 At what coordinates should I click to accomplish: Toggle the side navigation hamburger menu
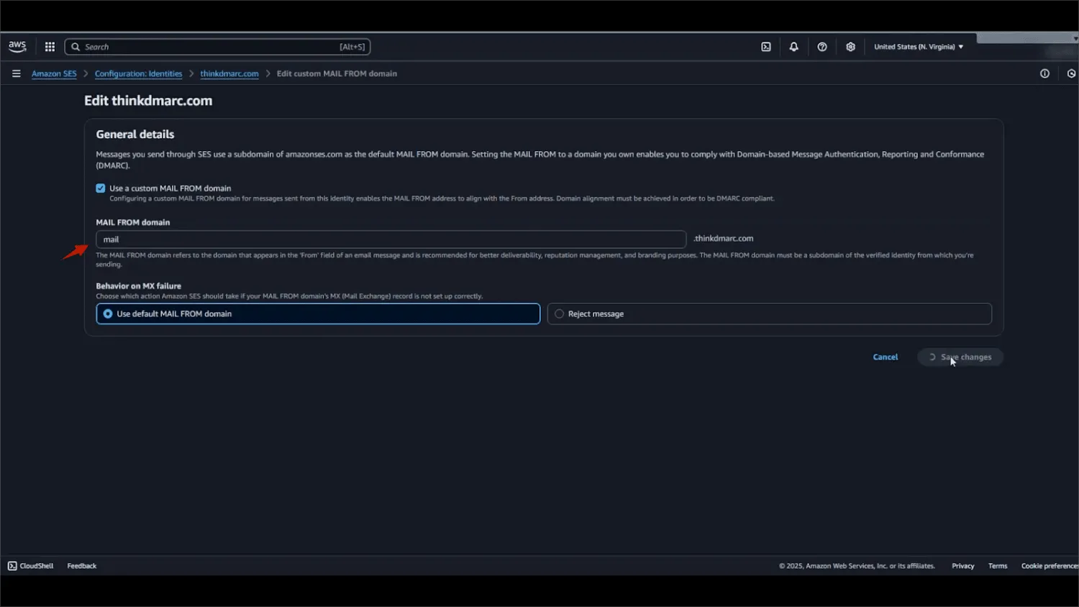(x=17, y=73)
